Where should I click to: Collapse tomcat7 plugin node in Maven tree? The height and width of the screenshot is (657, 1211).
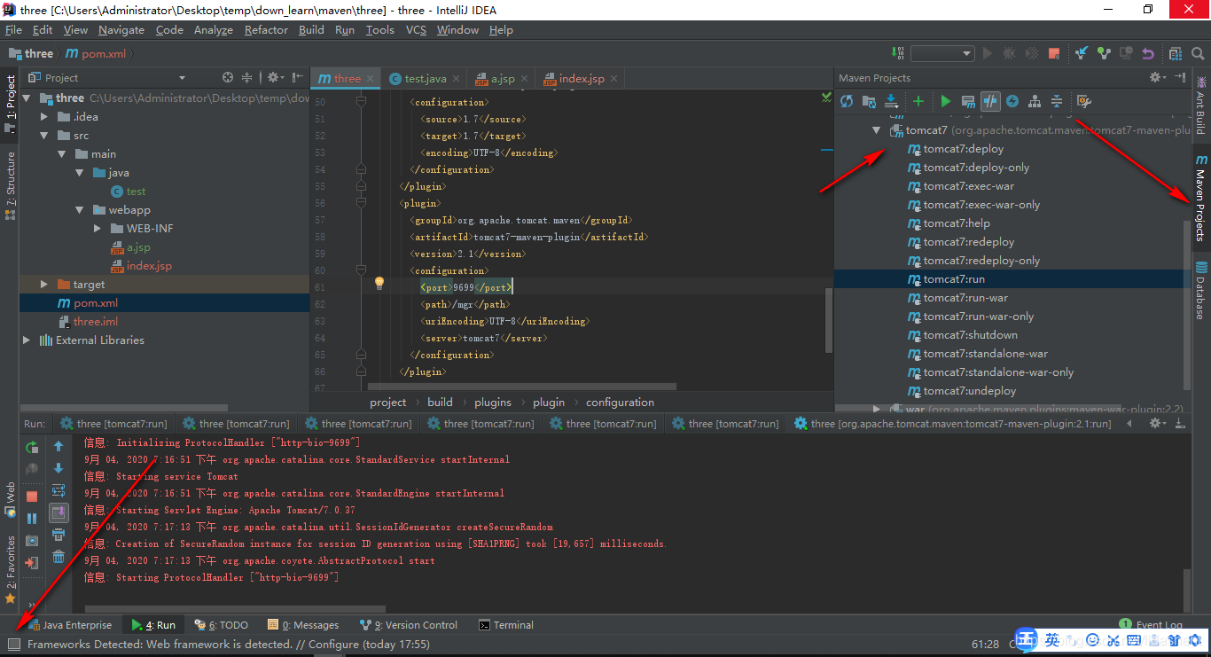point(876,130)
